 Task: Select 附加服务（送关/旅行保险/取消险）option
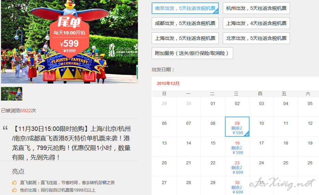192,53
